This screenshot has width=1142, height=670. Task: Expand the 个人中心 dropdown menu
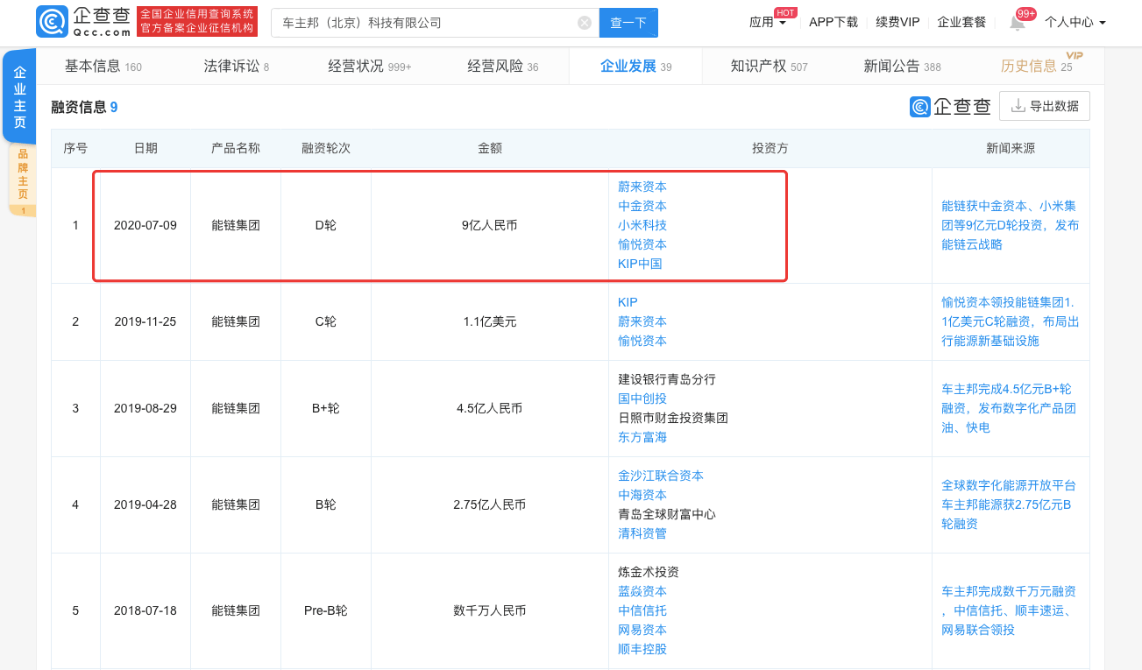coord(1075,23)
